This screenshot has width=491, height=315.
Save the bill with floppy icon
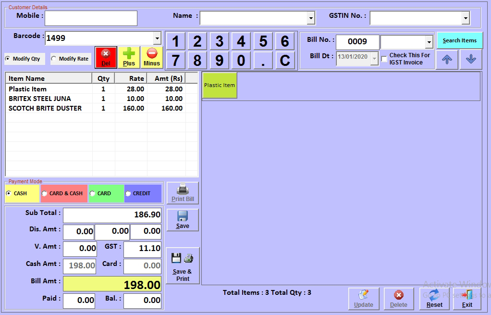183,220
